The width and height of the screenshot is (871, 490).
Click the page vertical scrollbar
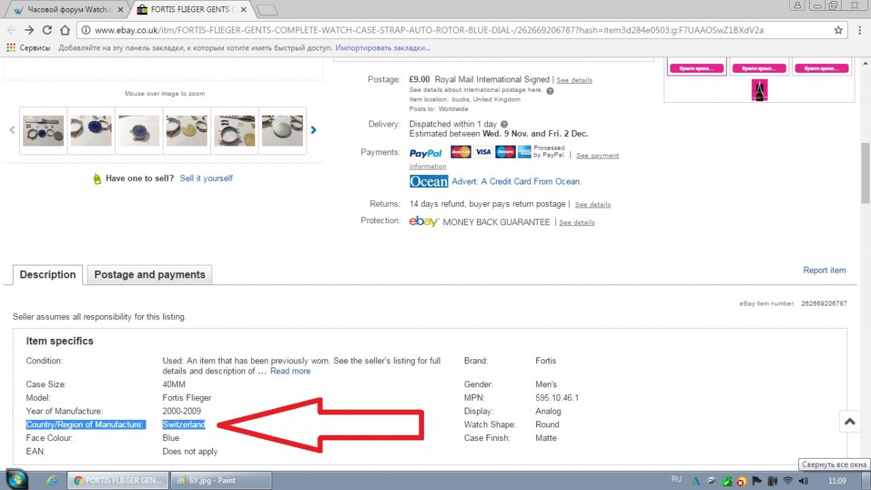click(866, 174)
